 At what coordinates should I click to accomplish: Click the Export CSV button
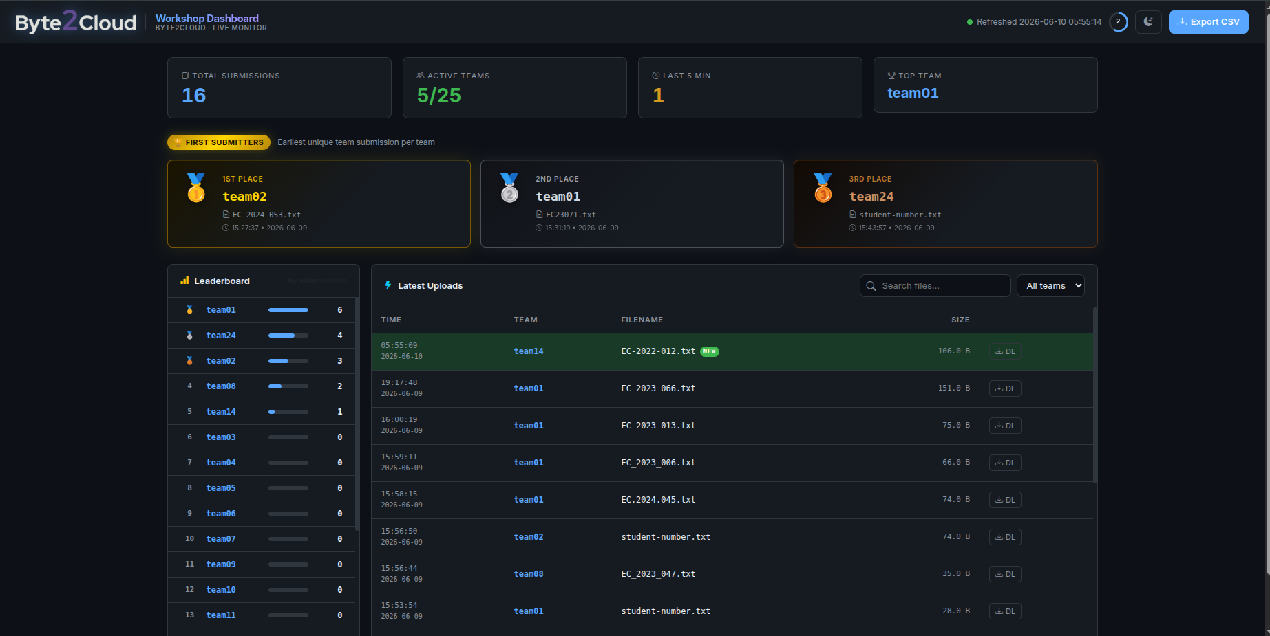click(x=1208, y=22)
